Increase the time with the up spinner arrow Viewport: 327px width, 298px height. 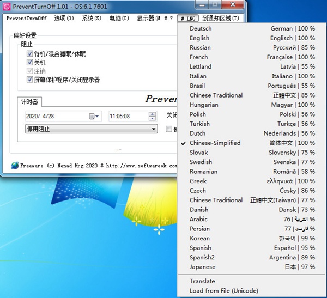click(x=152, y=114)
